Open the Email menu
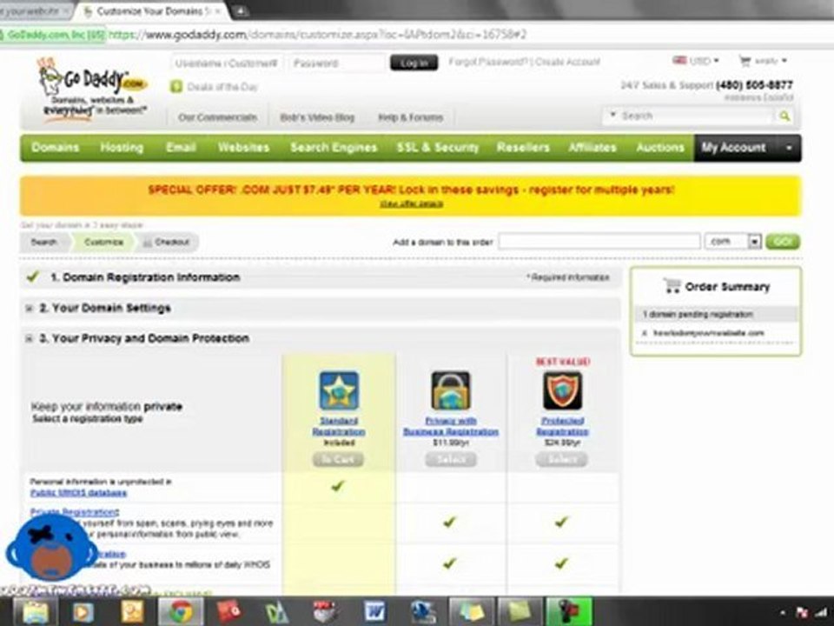Image resolution: width=834 pixels, height=626 pixels. pyautogui.click(x=181, y=148)
